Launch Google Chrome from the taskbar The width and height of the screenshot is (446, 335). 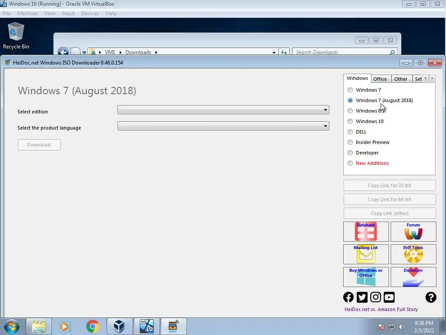93,326
